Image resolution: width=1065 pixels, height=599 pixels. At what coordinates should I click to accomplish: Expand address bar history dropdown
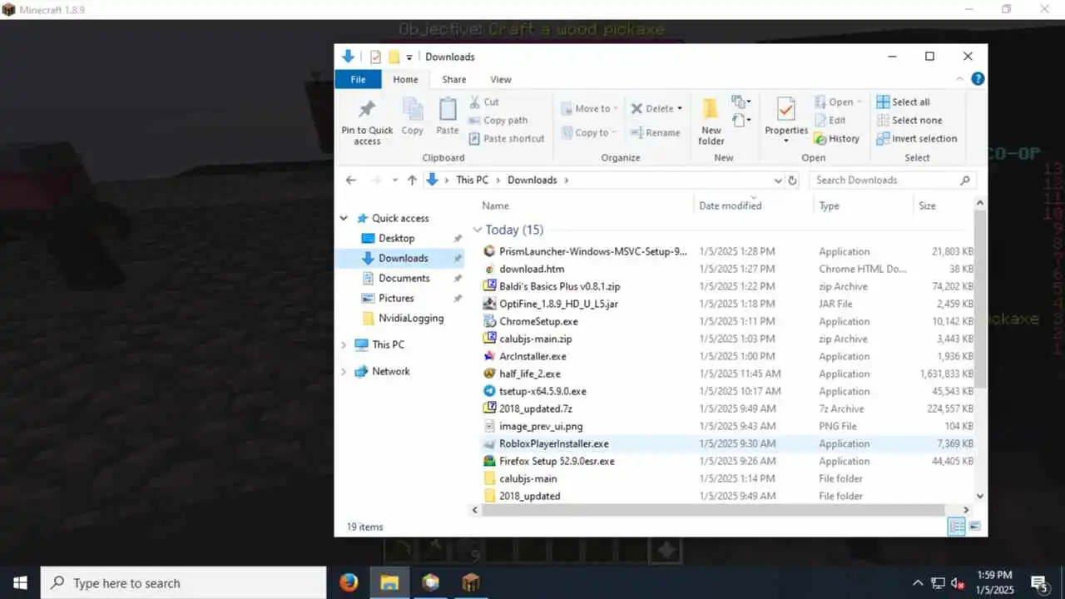[778, 180]
